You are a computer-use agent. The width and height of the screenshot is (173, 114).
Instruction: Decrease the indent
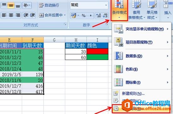point(26,15)
